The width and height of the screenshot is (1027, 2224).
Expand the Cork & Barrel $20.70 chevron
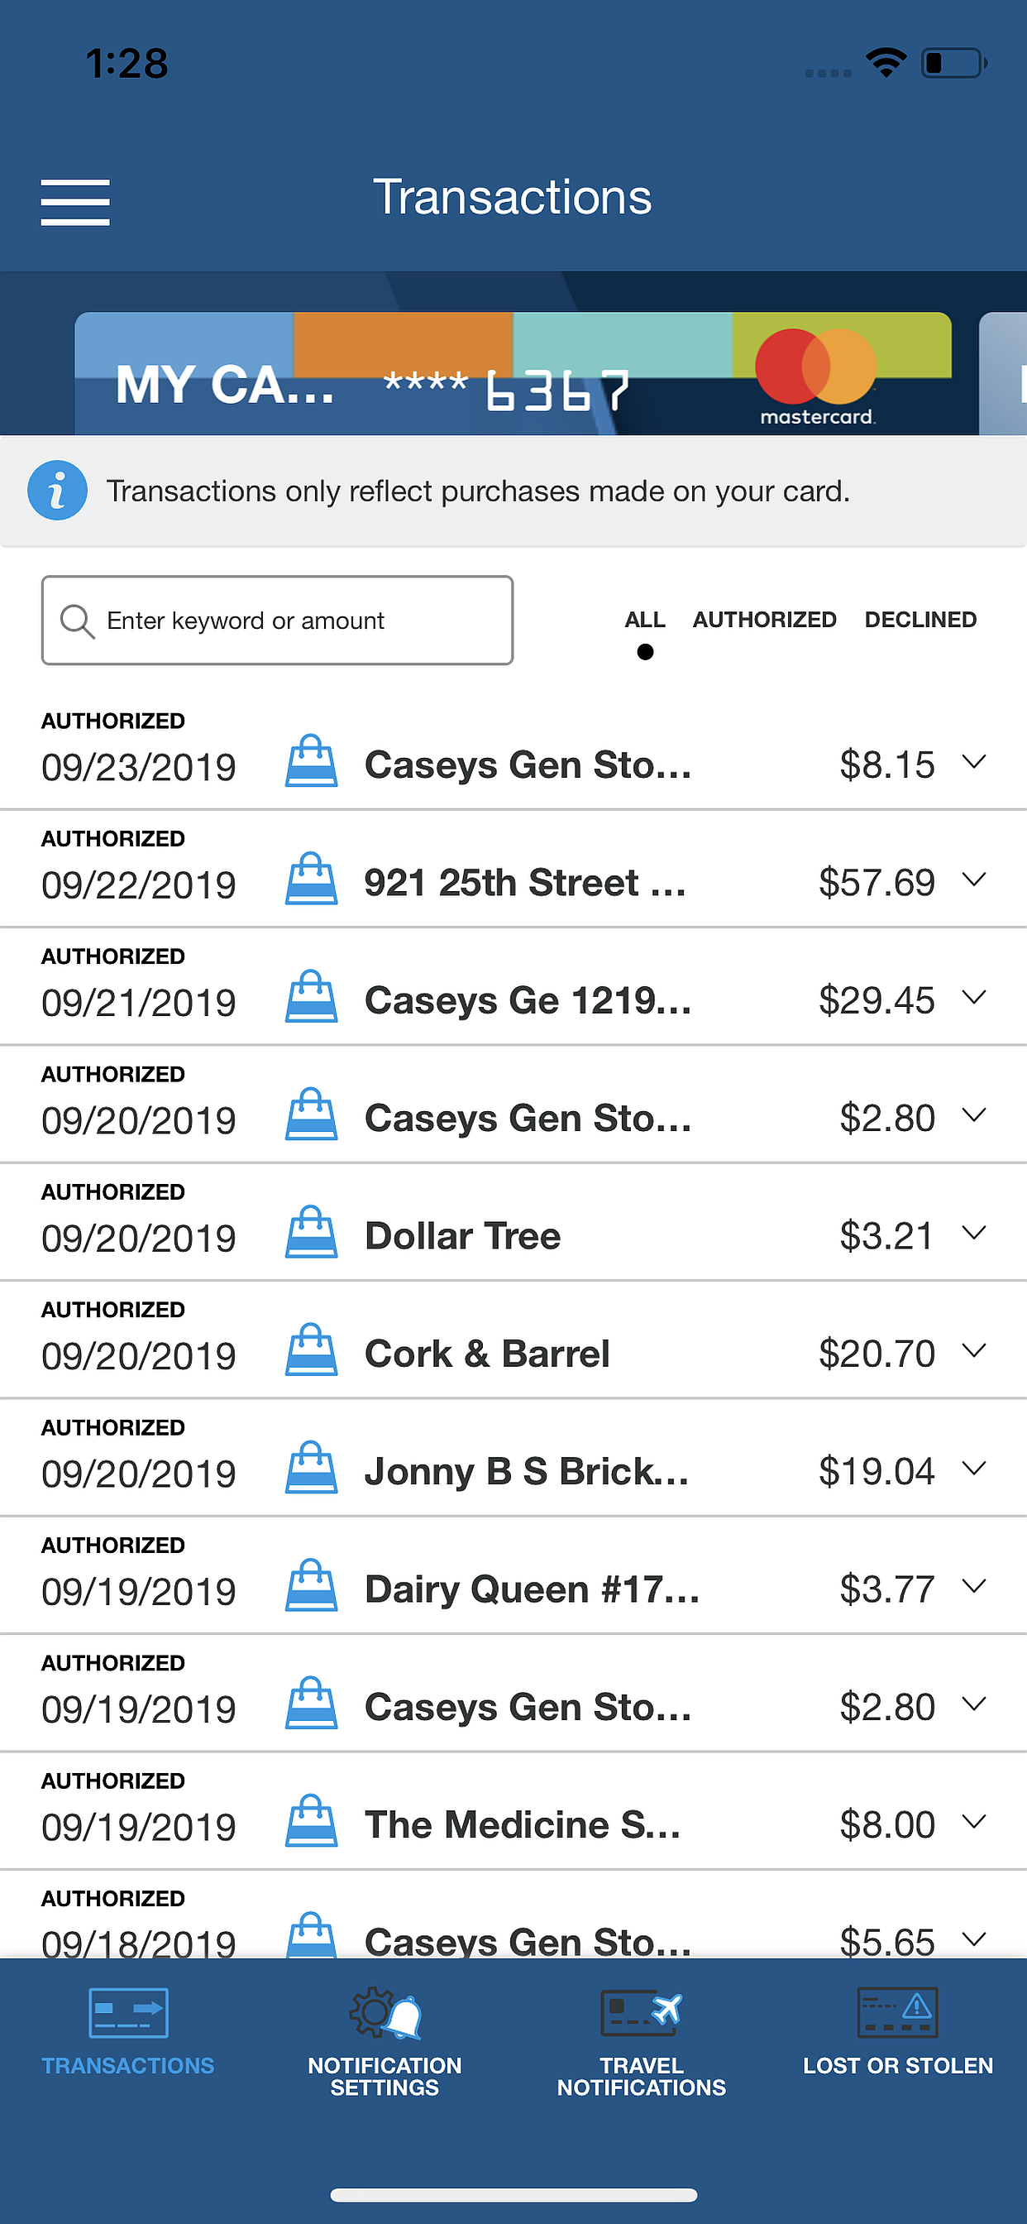point(974,1351)
